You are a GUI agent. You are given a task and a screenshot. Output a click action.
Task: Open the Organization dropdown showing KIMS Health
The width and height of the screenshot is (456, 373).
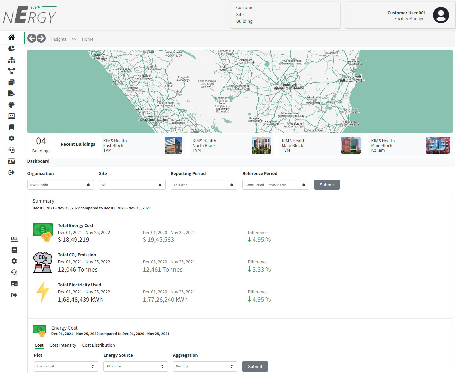coord(60,185)
